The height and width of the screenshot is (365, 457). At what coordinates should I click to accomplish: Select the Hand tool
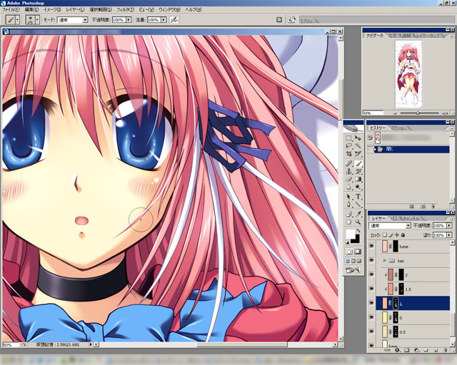click(348, 222)
